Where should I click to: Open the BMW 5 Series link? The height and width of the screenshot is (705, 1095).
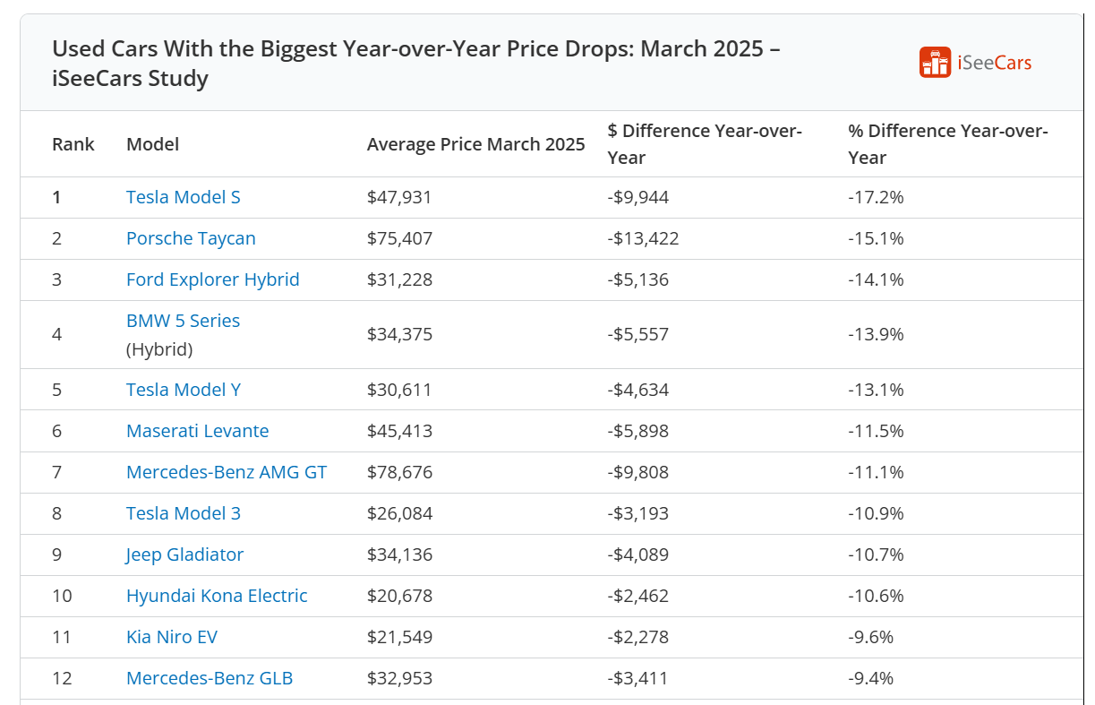(184, 321)
